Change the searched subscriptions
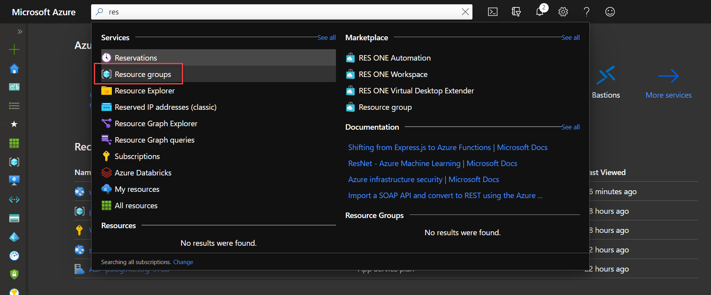Image resolution: width=711 pixels, height=295 pixels. click(x=183, y=262)
